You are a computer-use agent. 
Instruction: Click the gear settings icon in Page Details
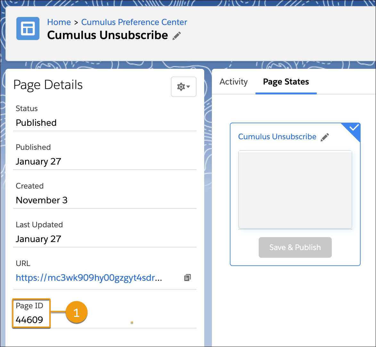[181, 86]
